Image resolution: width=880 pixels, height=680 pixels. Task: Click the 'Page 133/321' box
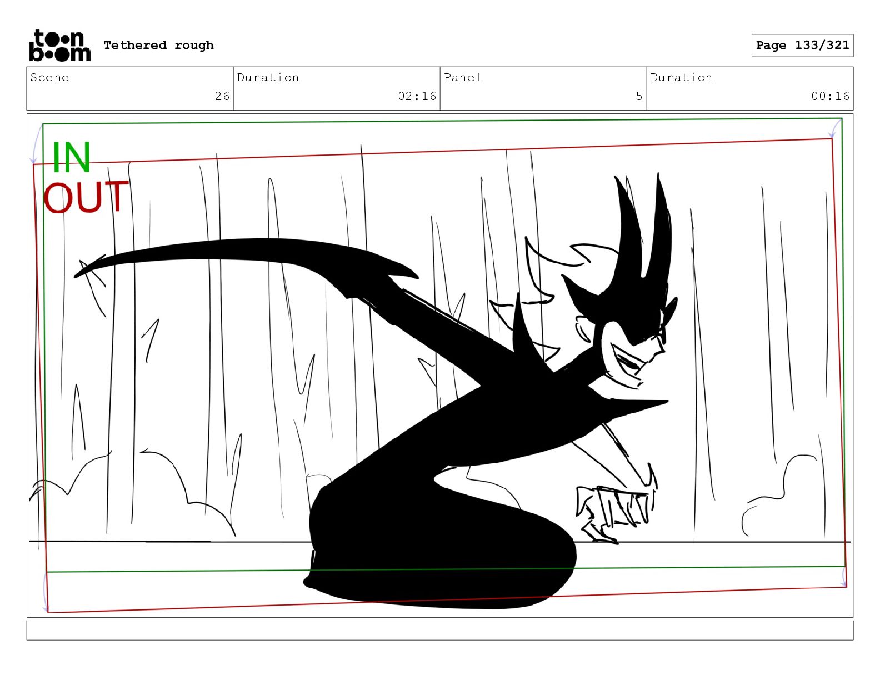click(802, 46)
